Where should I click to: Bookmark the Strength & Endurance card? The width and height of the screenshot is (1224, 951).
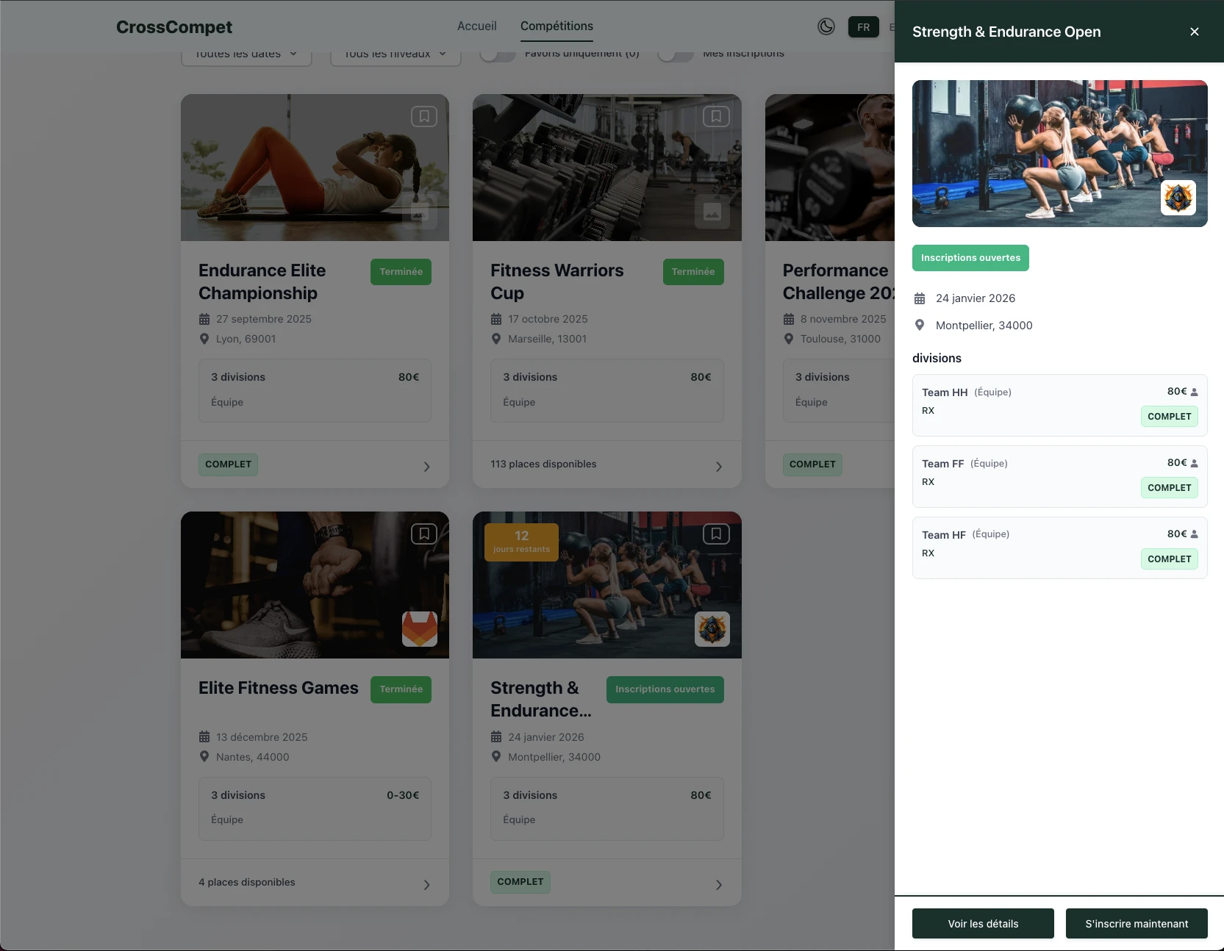coord(715,534)
